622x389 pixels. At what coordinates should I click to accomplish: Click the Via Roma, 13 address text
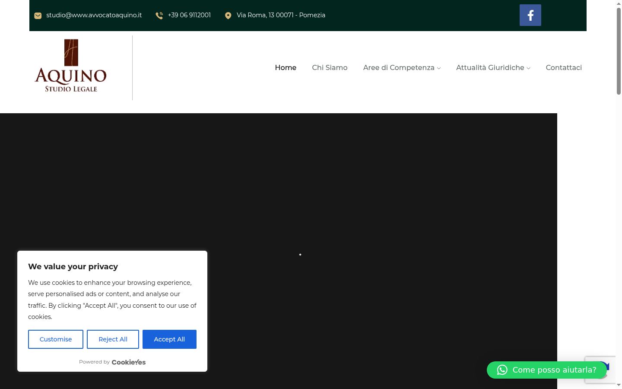[281, 15]
